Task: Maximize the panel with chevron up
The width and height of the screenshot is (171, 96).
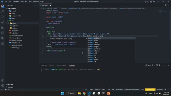Action: 166,65
